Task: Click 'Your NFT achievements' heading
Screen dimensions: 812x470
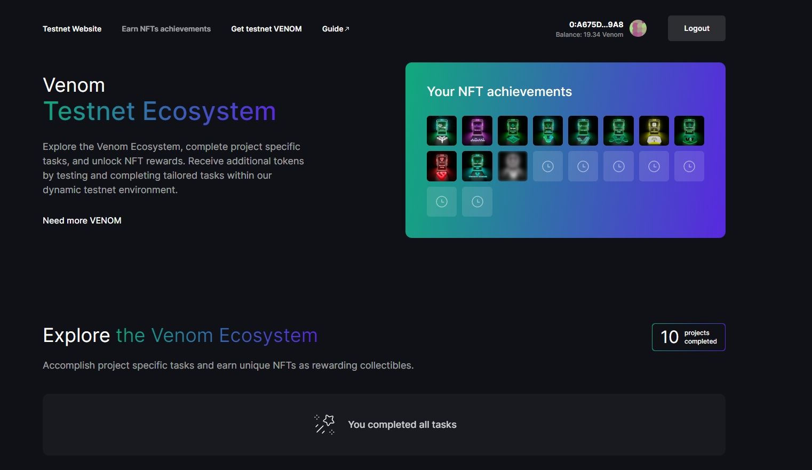Action: click(x=499, y=92)
